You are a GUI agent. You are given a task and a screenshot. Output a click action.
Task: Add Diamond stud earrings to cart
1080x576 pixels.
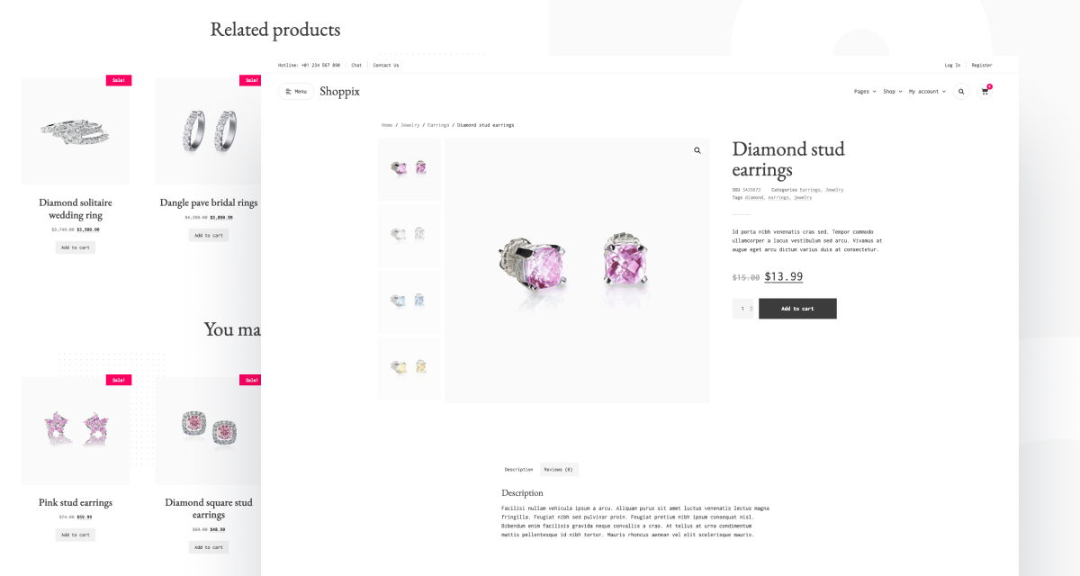(x=797, y=309)
